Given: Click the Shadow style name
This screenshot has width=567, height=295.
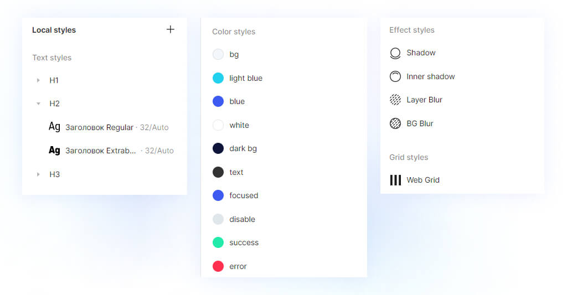Looking at the screenshot, I should [421, 53].
